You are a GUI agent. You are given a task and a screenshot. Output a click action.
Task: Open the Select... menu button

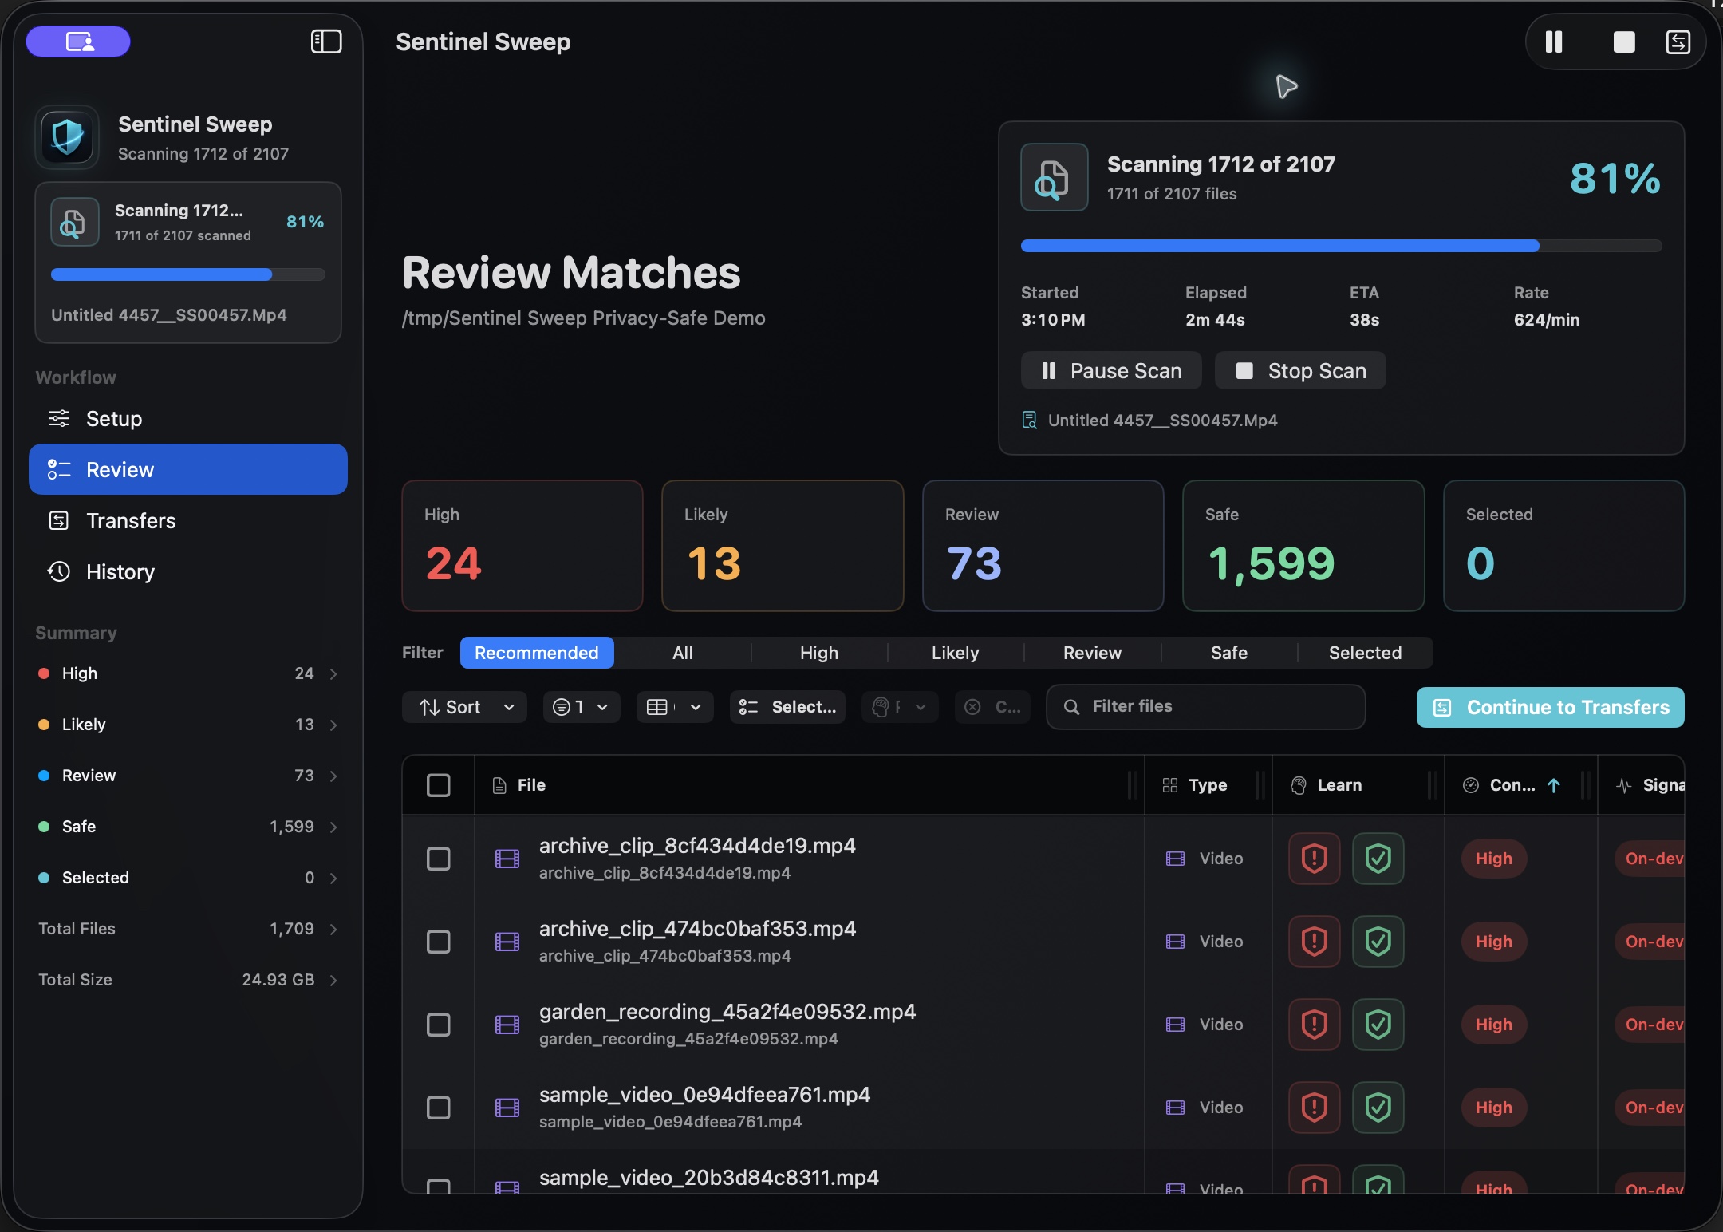coord(787,707)
